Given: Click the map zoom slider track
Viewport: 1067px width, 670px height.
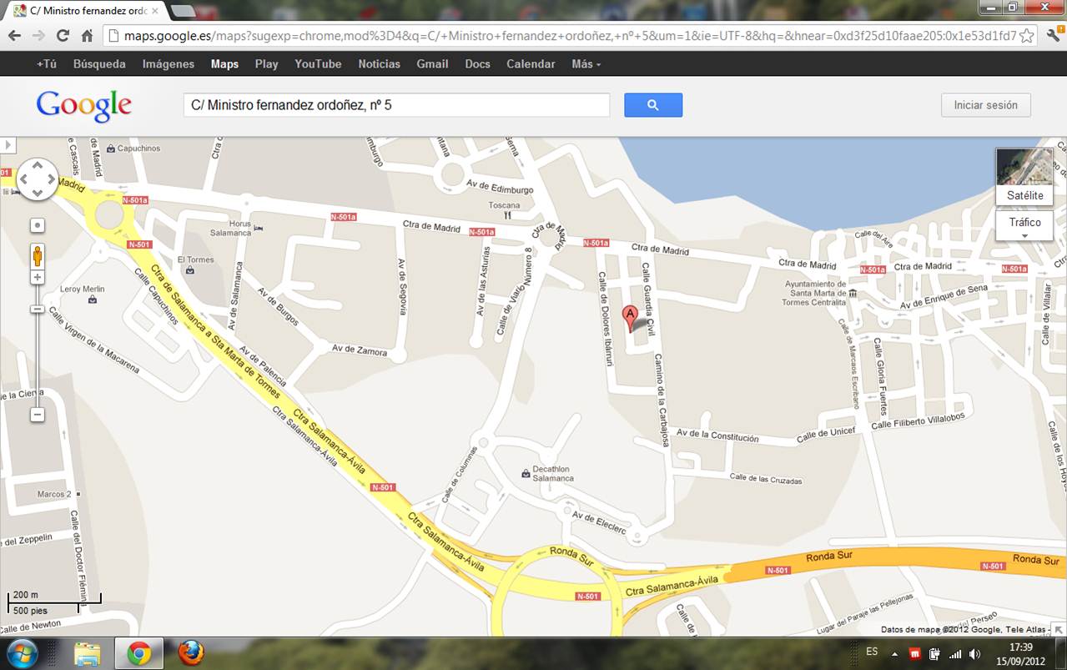Looking at the screenshot, I should pos(38,359).
